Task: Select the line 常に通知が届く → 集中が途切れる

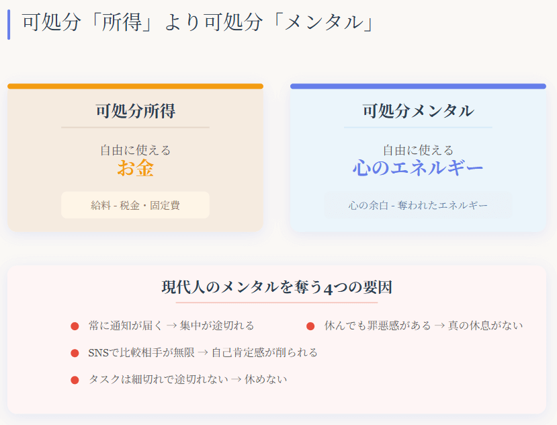Action: coord(171,325)
